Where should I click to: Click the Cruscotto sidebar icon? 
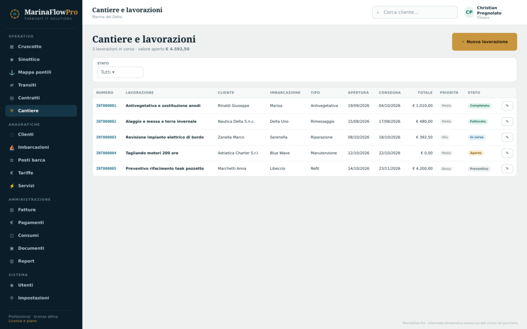[12, 47]
